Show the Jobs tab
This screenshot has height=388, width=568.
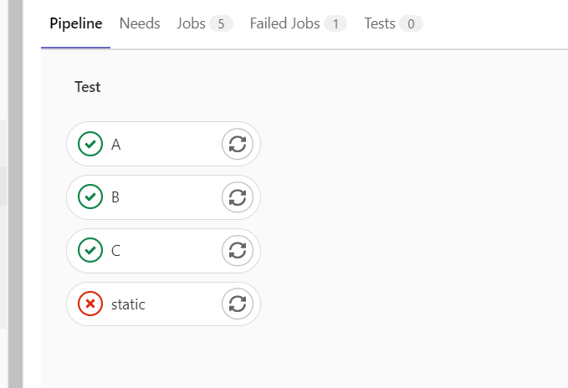click(x=192, y=23)
